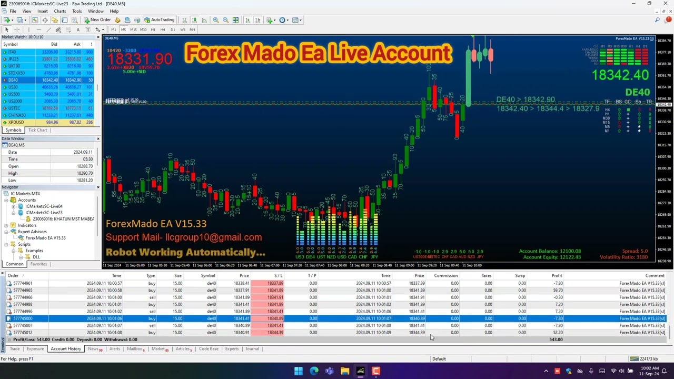Switch timeframe to D1
The height and width of the screenshot is (379, 674).
pos(173,29)
